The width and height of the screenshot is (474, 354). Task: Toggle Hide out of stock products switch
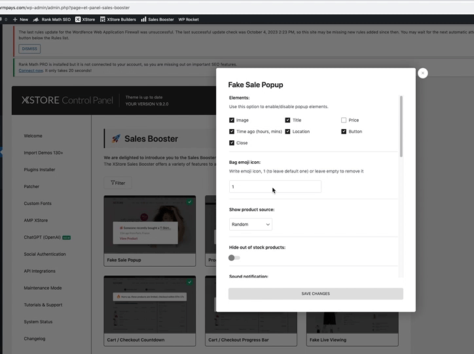pos(234,258)
